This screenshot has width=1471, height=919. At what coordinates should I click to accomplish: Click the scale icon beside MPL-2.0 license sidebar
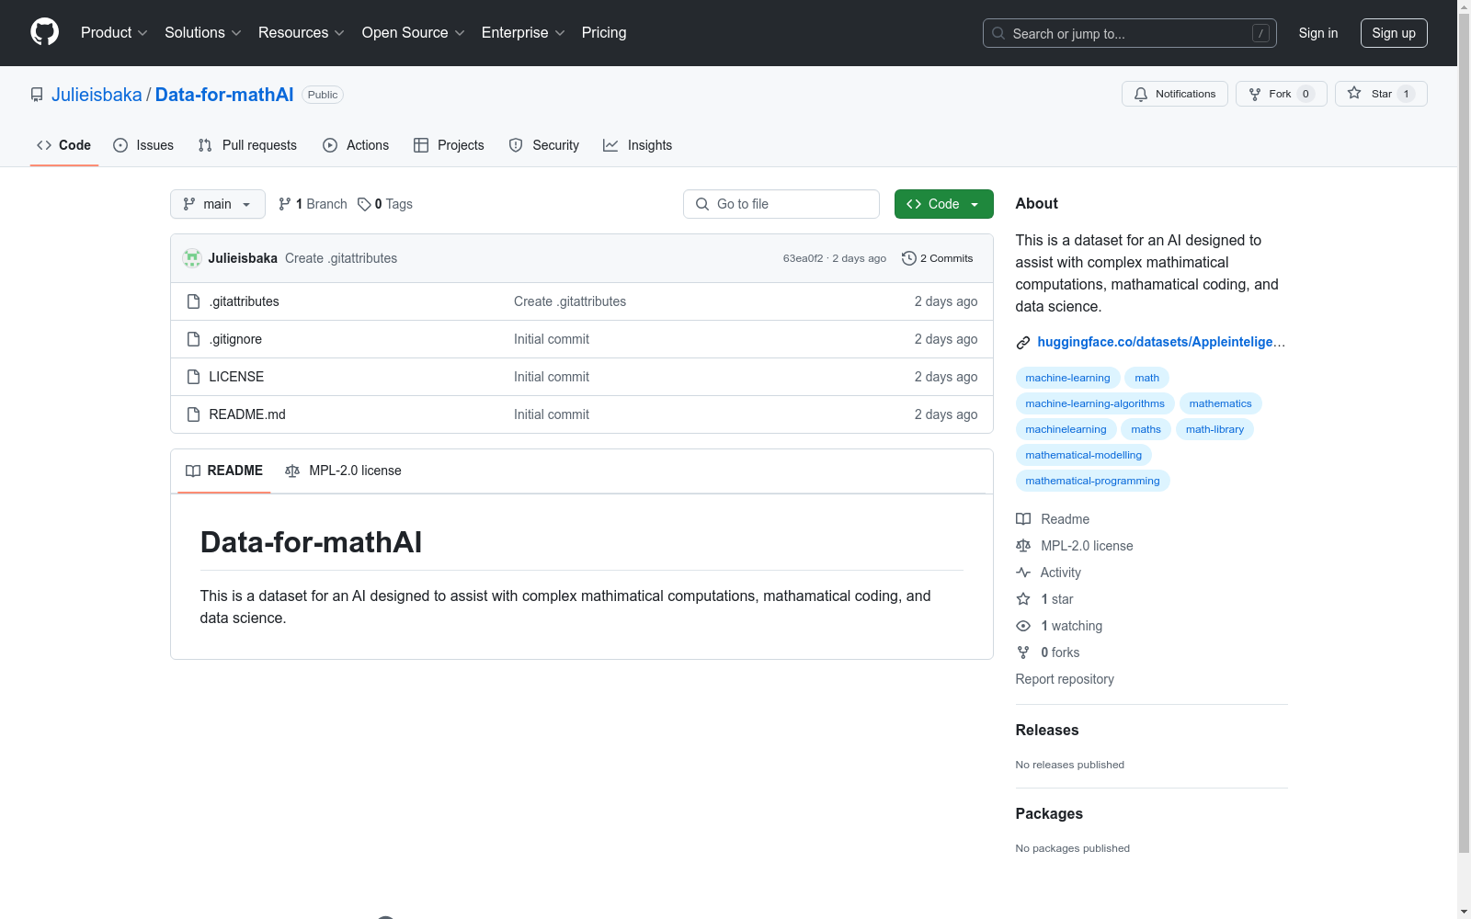tap(1023, 546)
